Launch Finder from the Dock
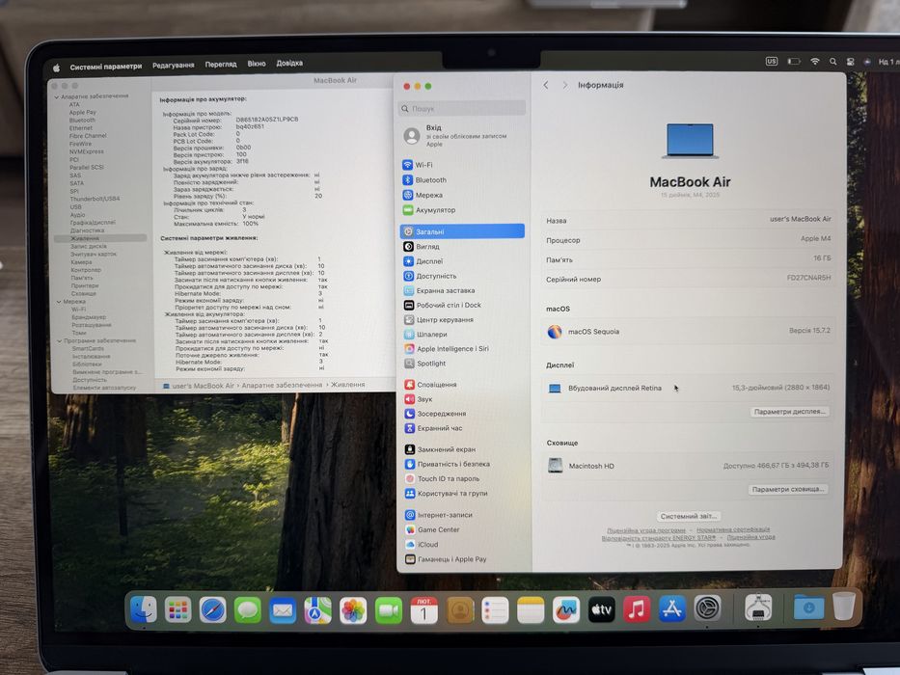 point(143,609)
